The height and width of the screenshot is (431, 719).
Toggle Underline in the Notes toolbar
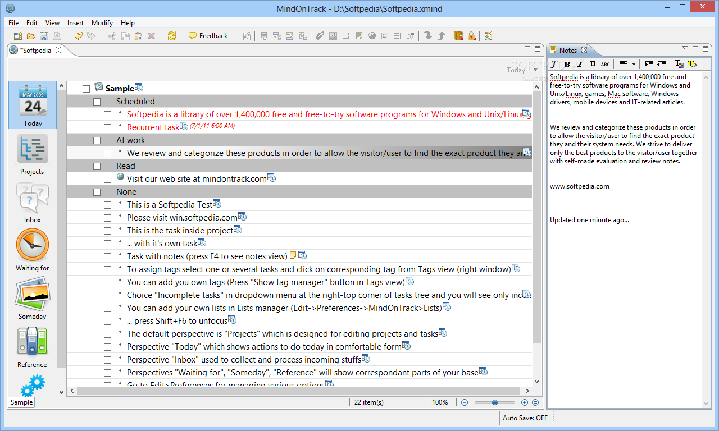coord(593,64)
